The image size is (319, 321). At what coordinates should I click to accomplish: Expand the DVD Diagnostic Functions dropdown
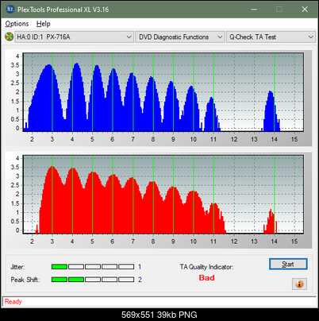180,37
